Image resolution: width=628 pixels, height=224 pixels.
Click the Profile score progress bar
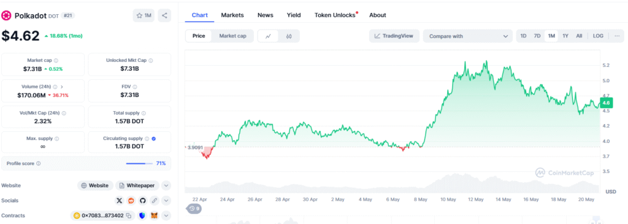tap(139, 163)
